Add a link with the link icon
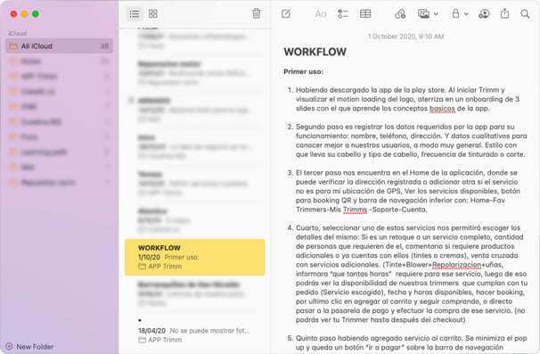The height and width of the screenshot is (354, 540). [400, 13]
